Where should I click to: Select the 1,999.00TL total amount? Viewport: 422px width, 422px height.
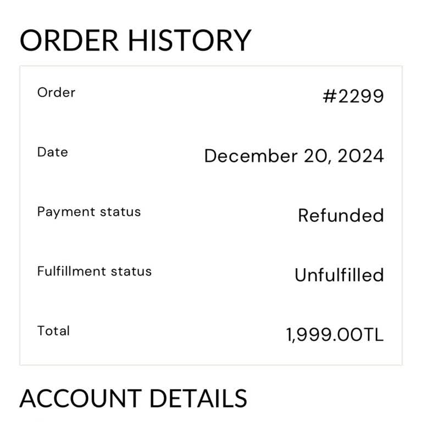click(x=335, y=335)
